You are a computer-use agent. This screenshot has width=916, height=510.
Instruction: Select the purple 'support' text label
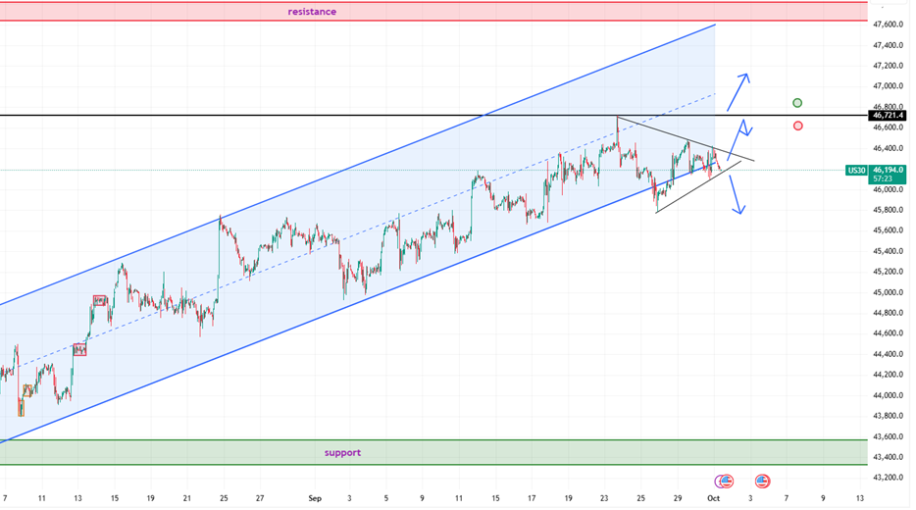point(342,453)
